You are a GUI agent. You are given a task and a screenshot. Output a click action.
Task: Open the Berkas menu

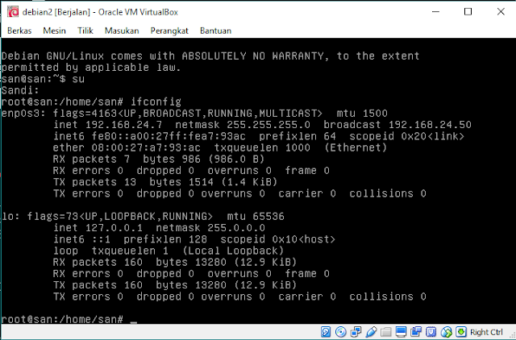[x=19, y=31]
